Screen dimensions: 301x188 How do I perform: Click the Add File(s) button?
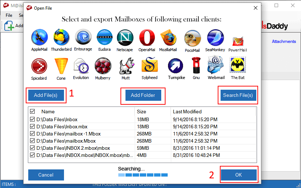pos(46,95)
